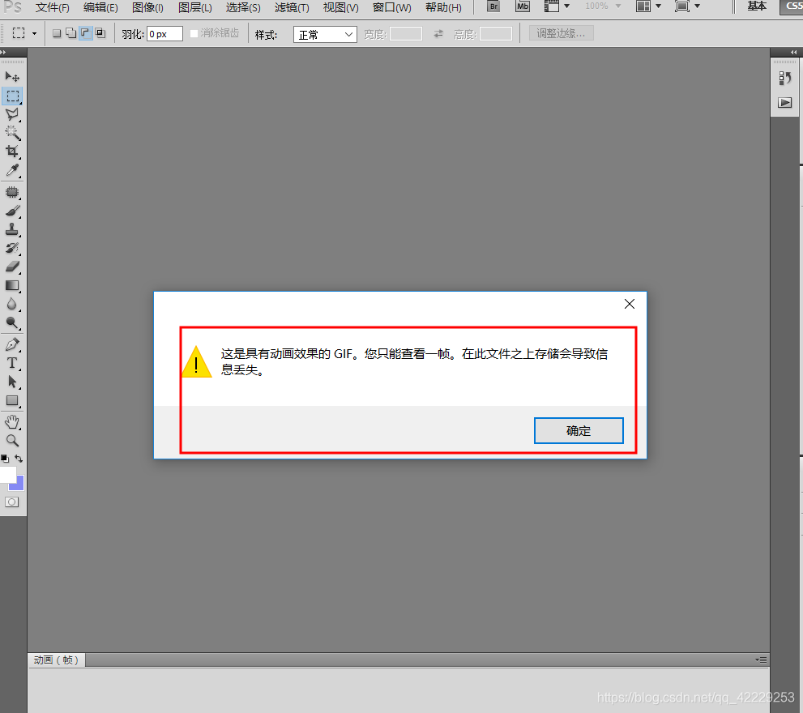Open the 文件(F) menu
803x713 pixels.
[52, 7]
